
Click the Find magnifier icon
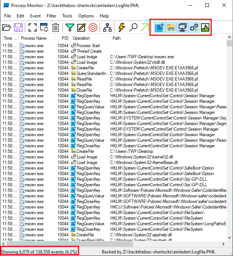[133, 27]
